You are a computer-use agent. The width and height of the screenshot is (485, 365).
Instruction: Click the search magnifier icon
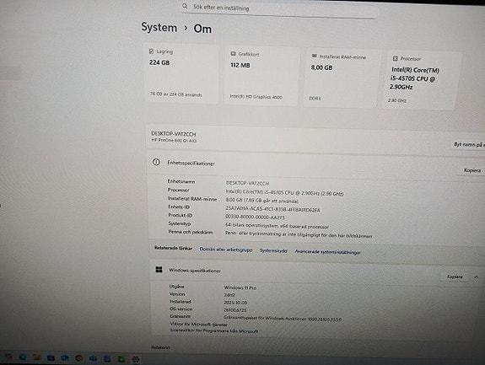[x=185, y=6]
